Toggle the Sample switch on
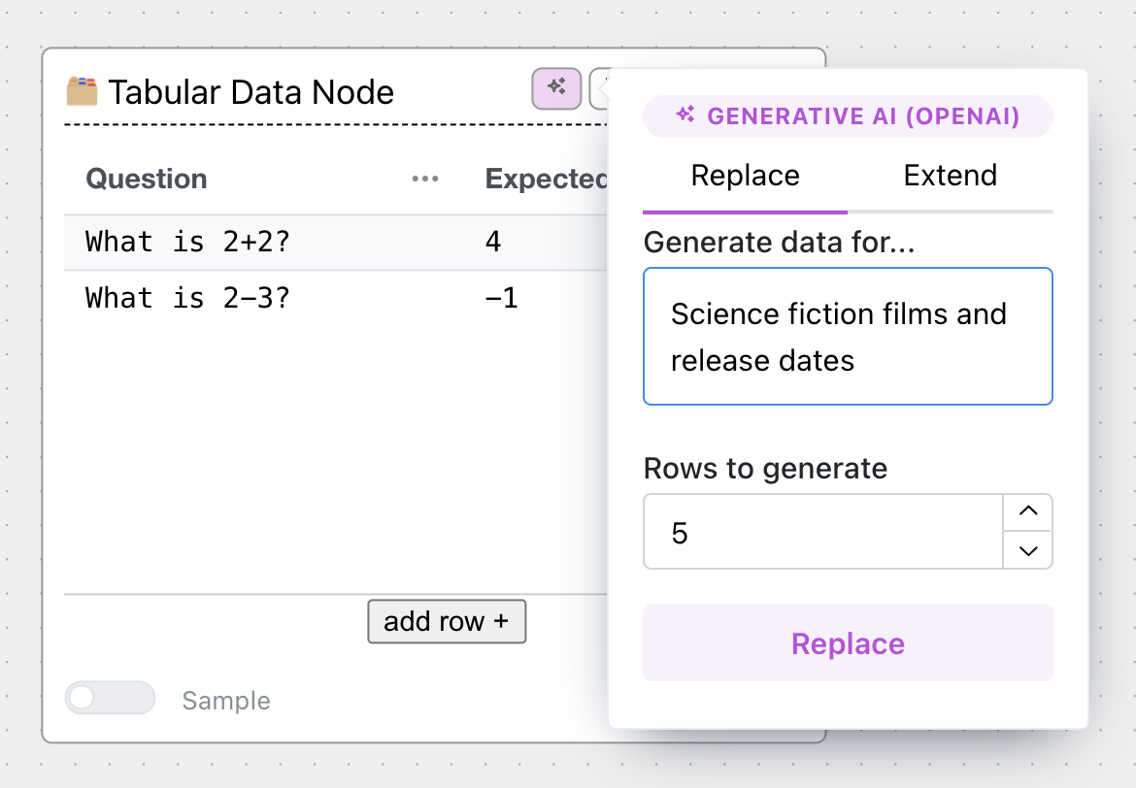Screen dimensions: 1136x788 coord(110,698)
